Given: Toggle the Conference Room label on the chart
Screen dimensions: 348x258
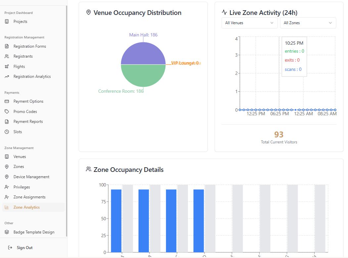Looking at the screenshot, I should pyautogui.click(x=121, y=91).
